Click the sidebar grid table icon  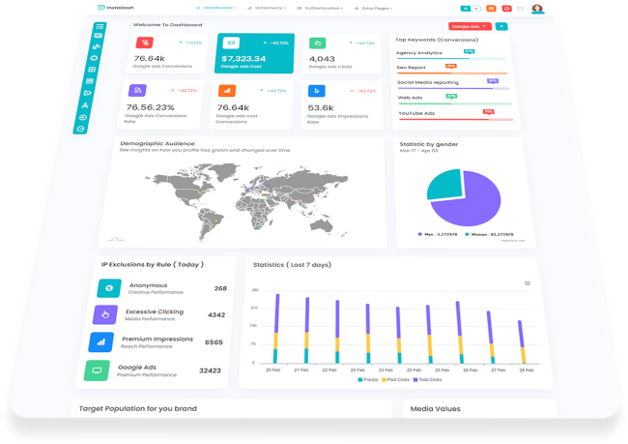[x=92, y=70]
